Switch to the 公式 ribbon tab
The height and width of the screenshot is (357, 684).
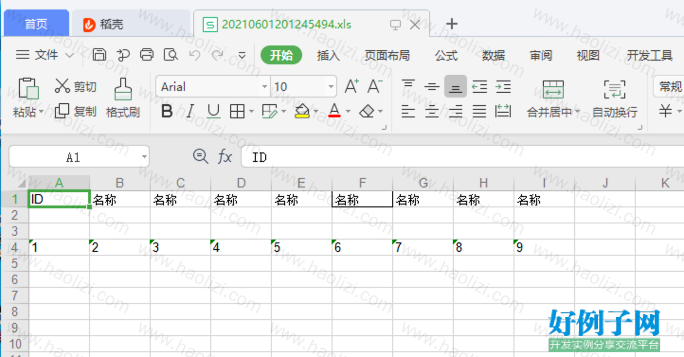446,55
